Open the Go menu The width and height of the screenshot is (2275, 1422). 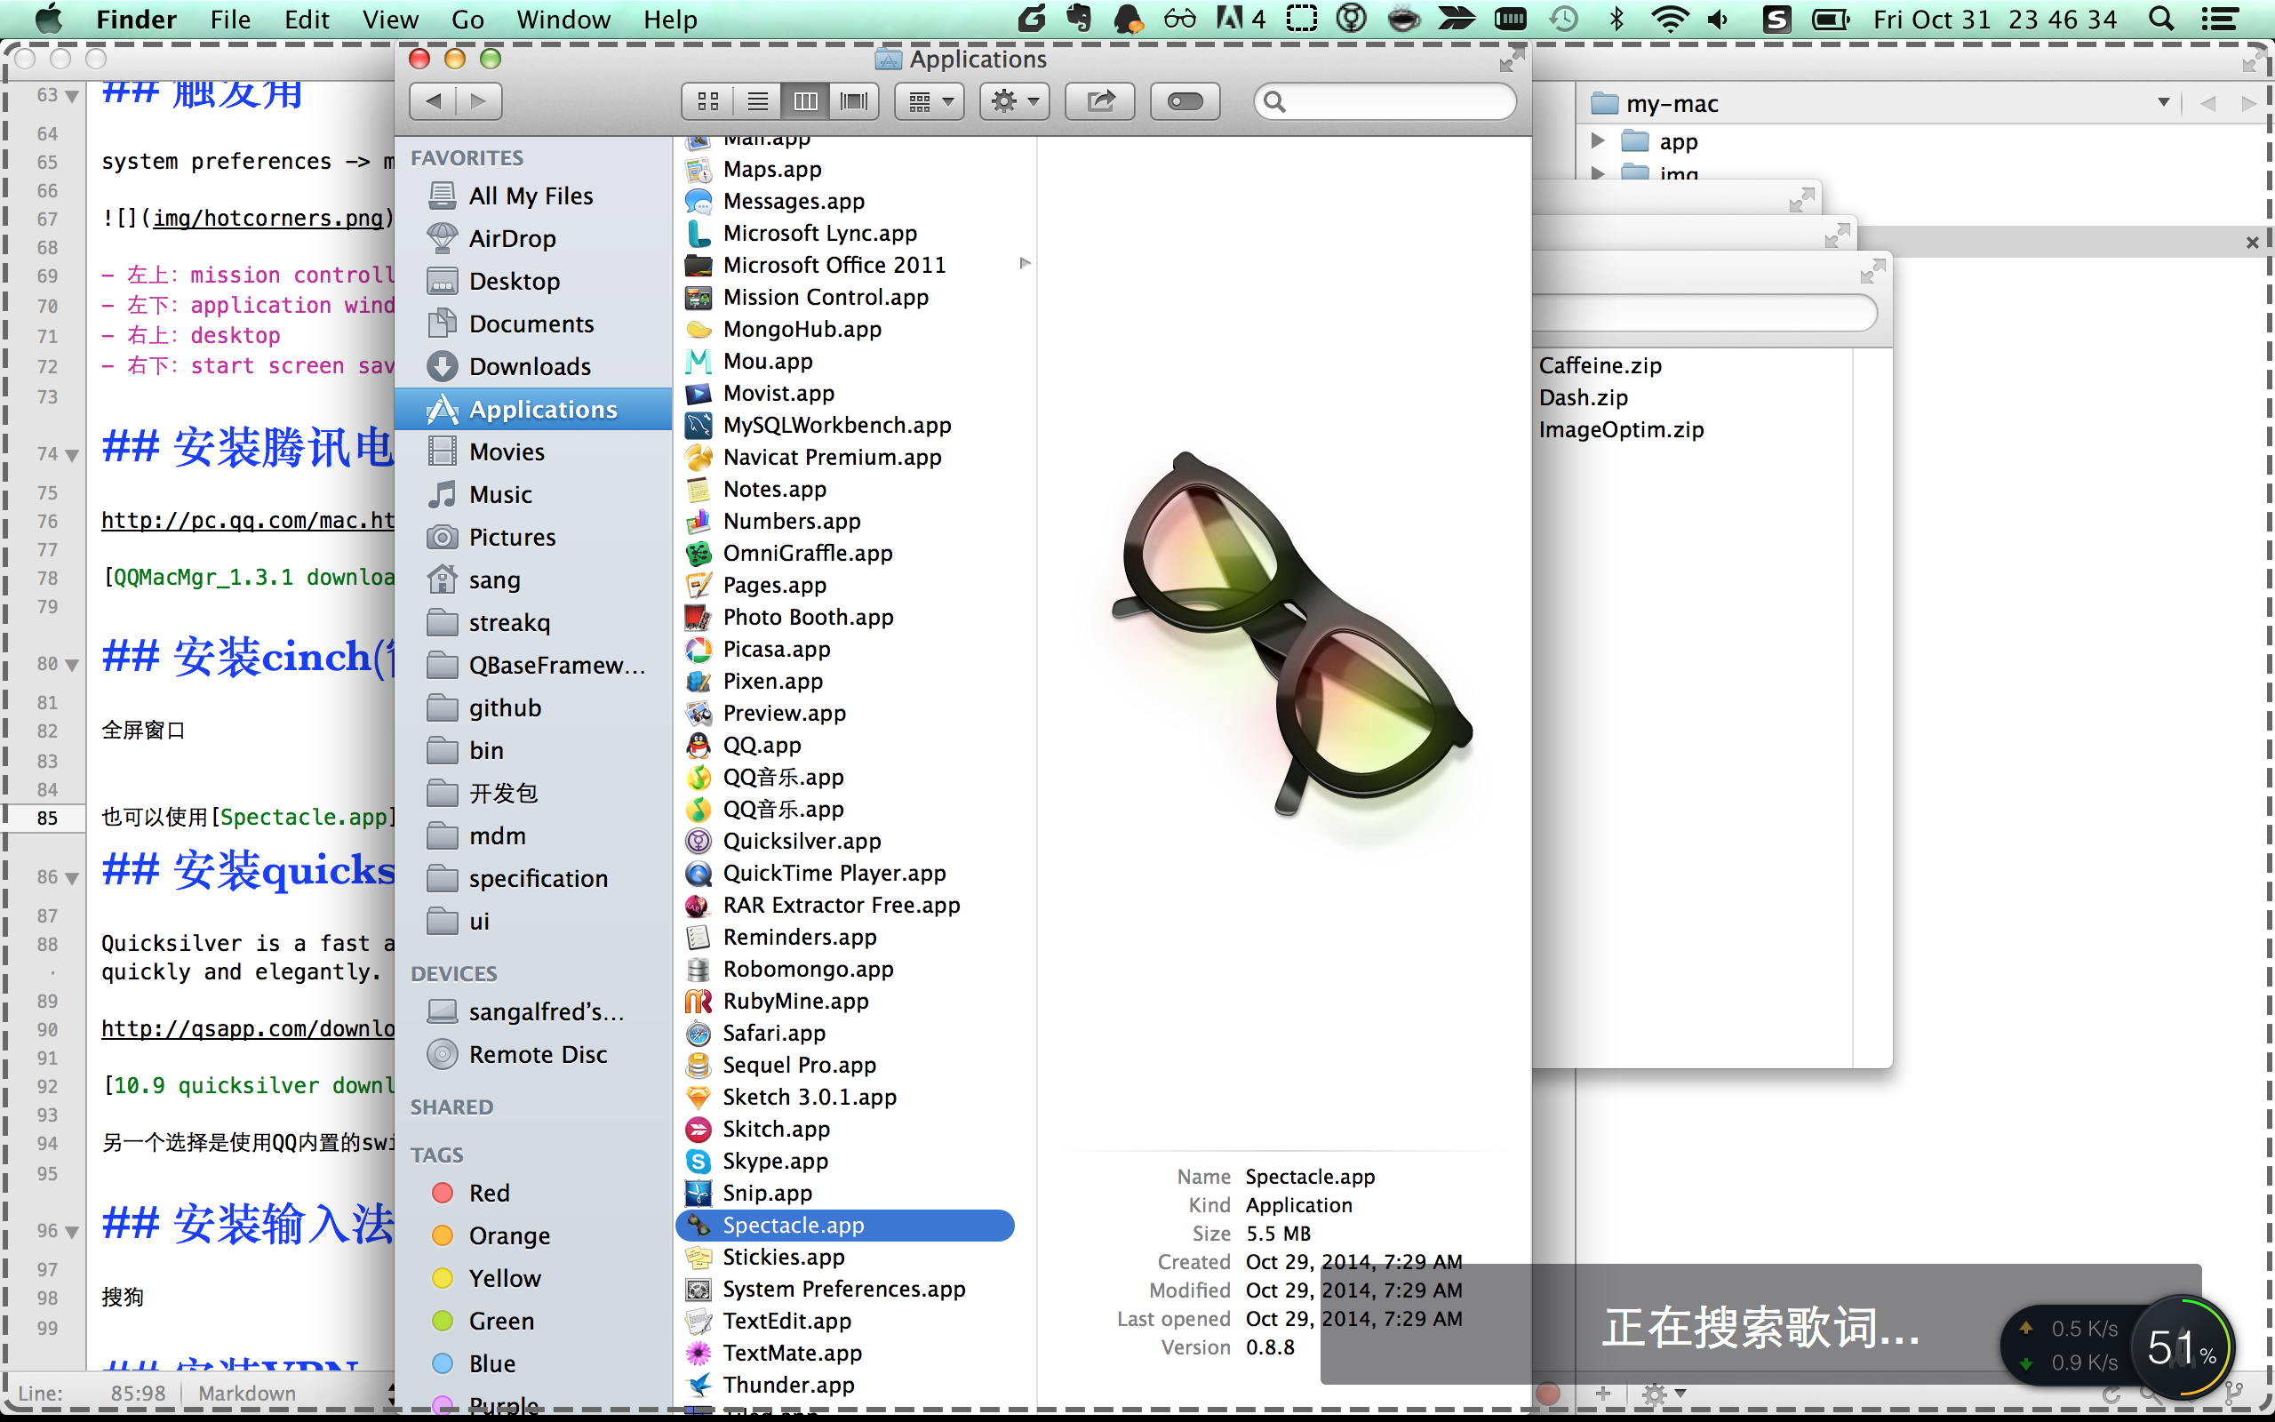pos(467,19)
